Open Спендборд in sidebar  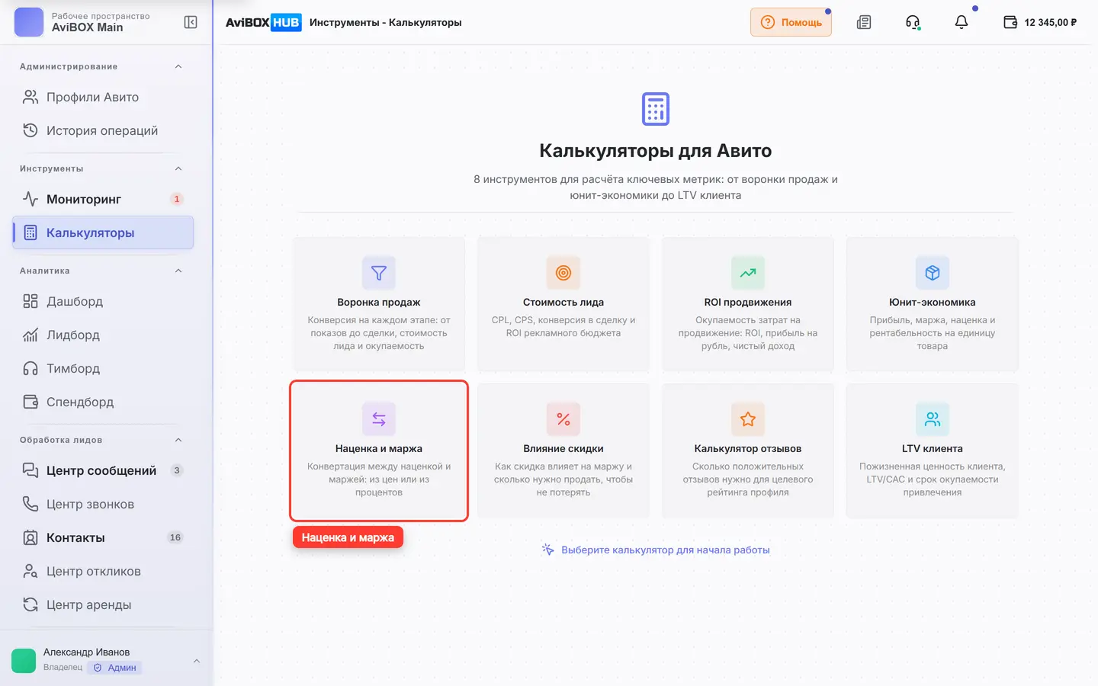(x=103, y=402)
